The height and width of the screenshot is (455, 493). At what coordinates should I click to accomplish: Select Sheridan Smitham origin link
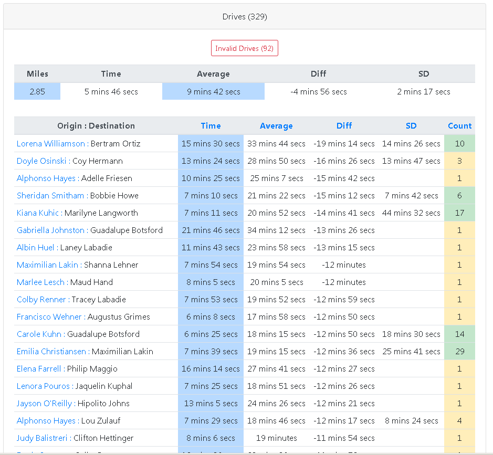[x=50, y=196]
